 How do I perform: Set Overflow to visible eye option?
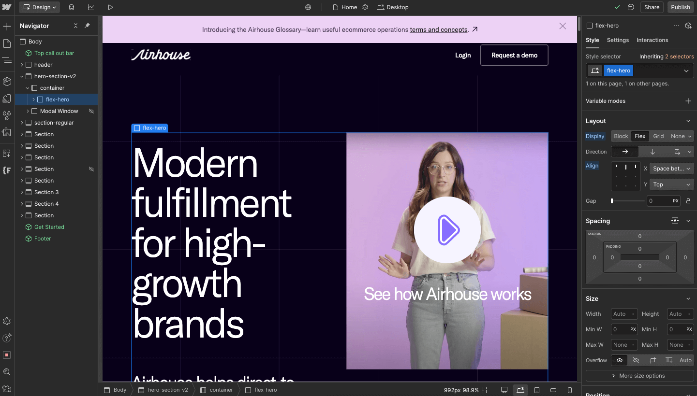[x=620, y=360]
